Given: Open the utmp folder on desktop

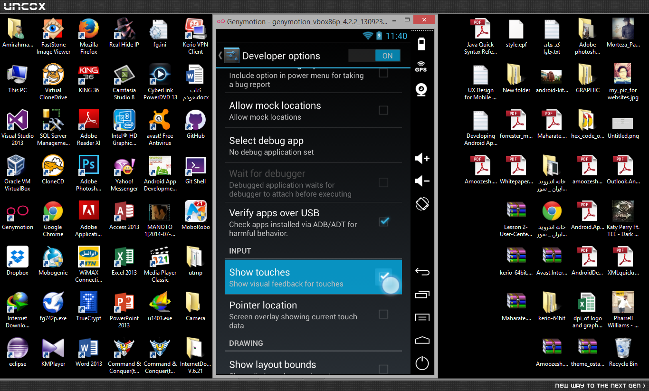Looking at the screenshot, I should [x=195, y=257].
